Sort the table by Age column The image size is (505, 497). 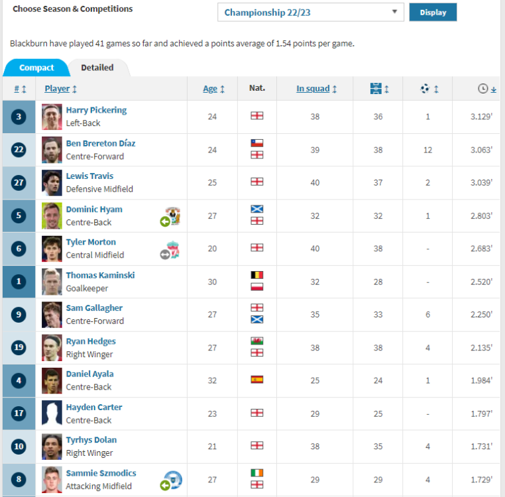click(213, 89)
